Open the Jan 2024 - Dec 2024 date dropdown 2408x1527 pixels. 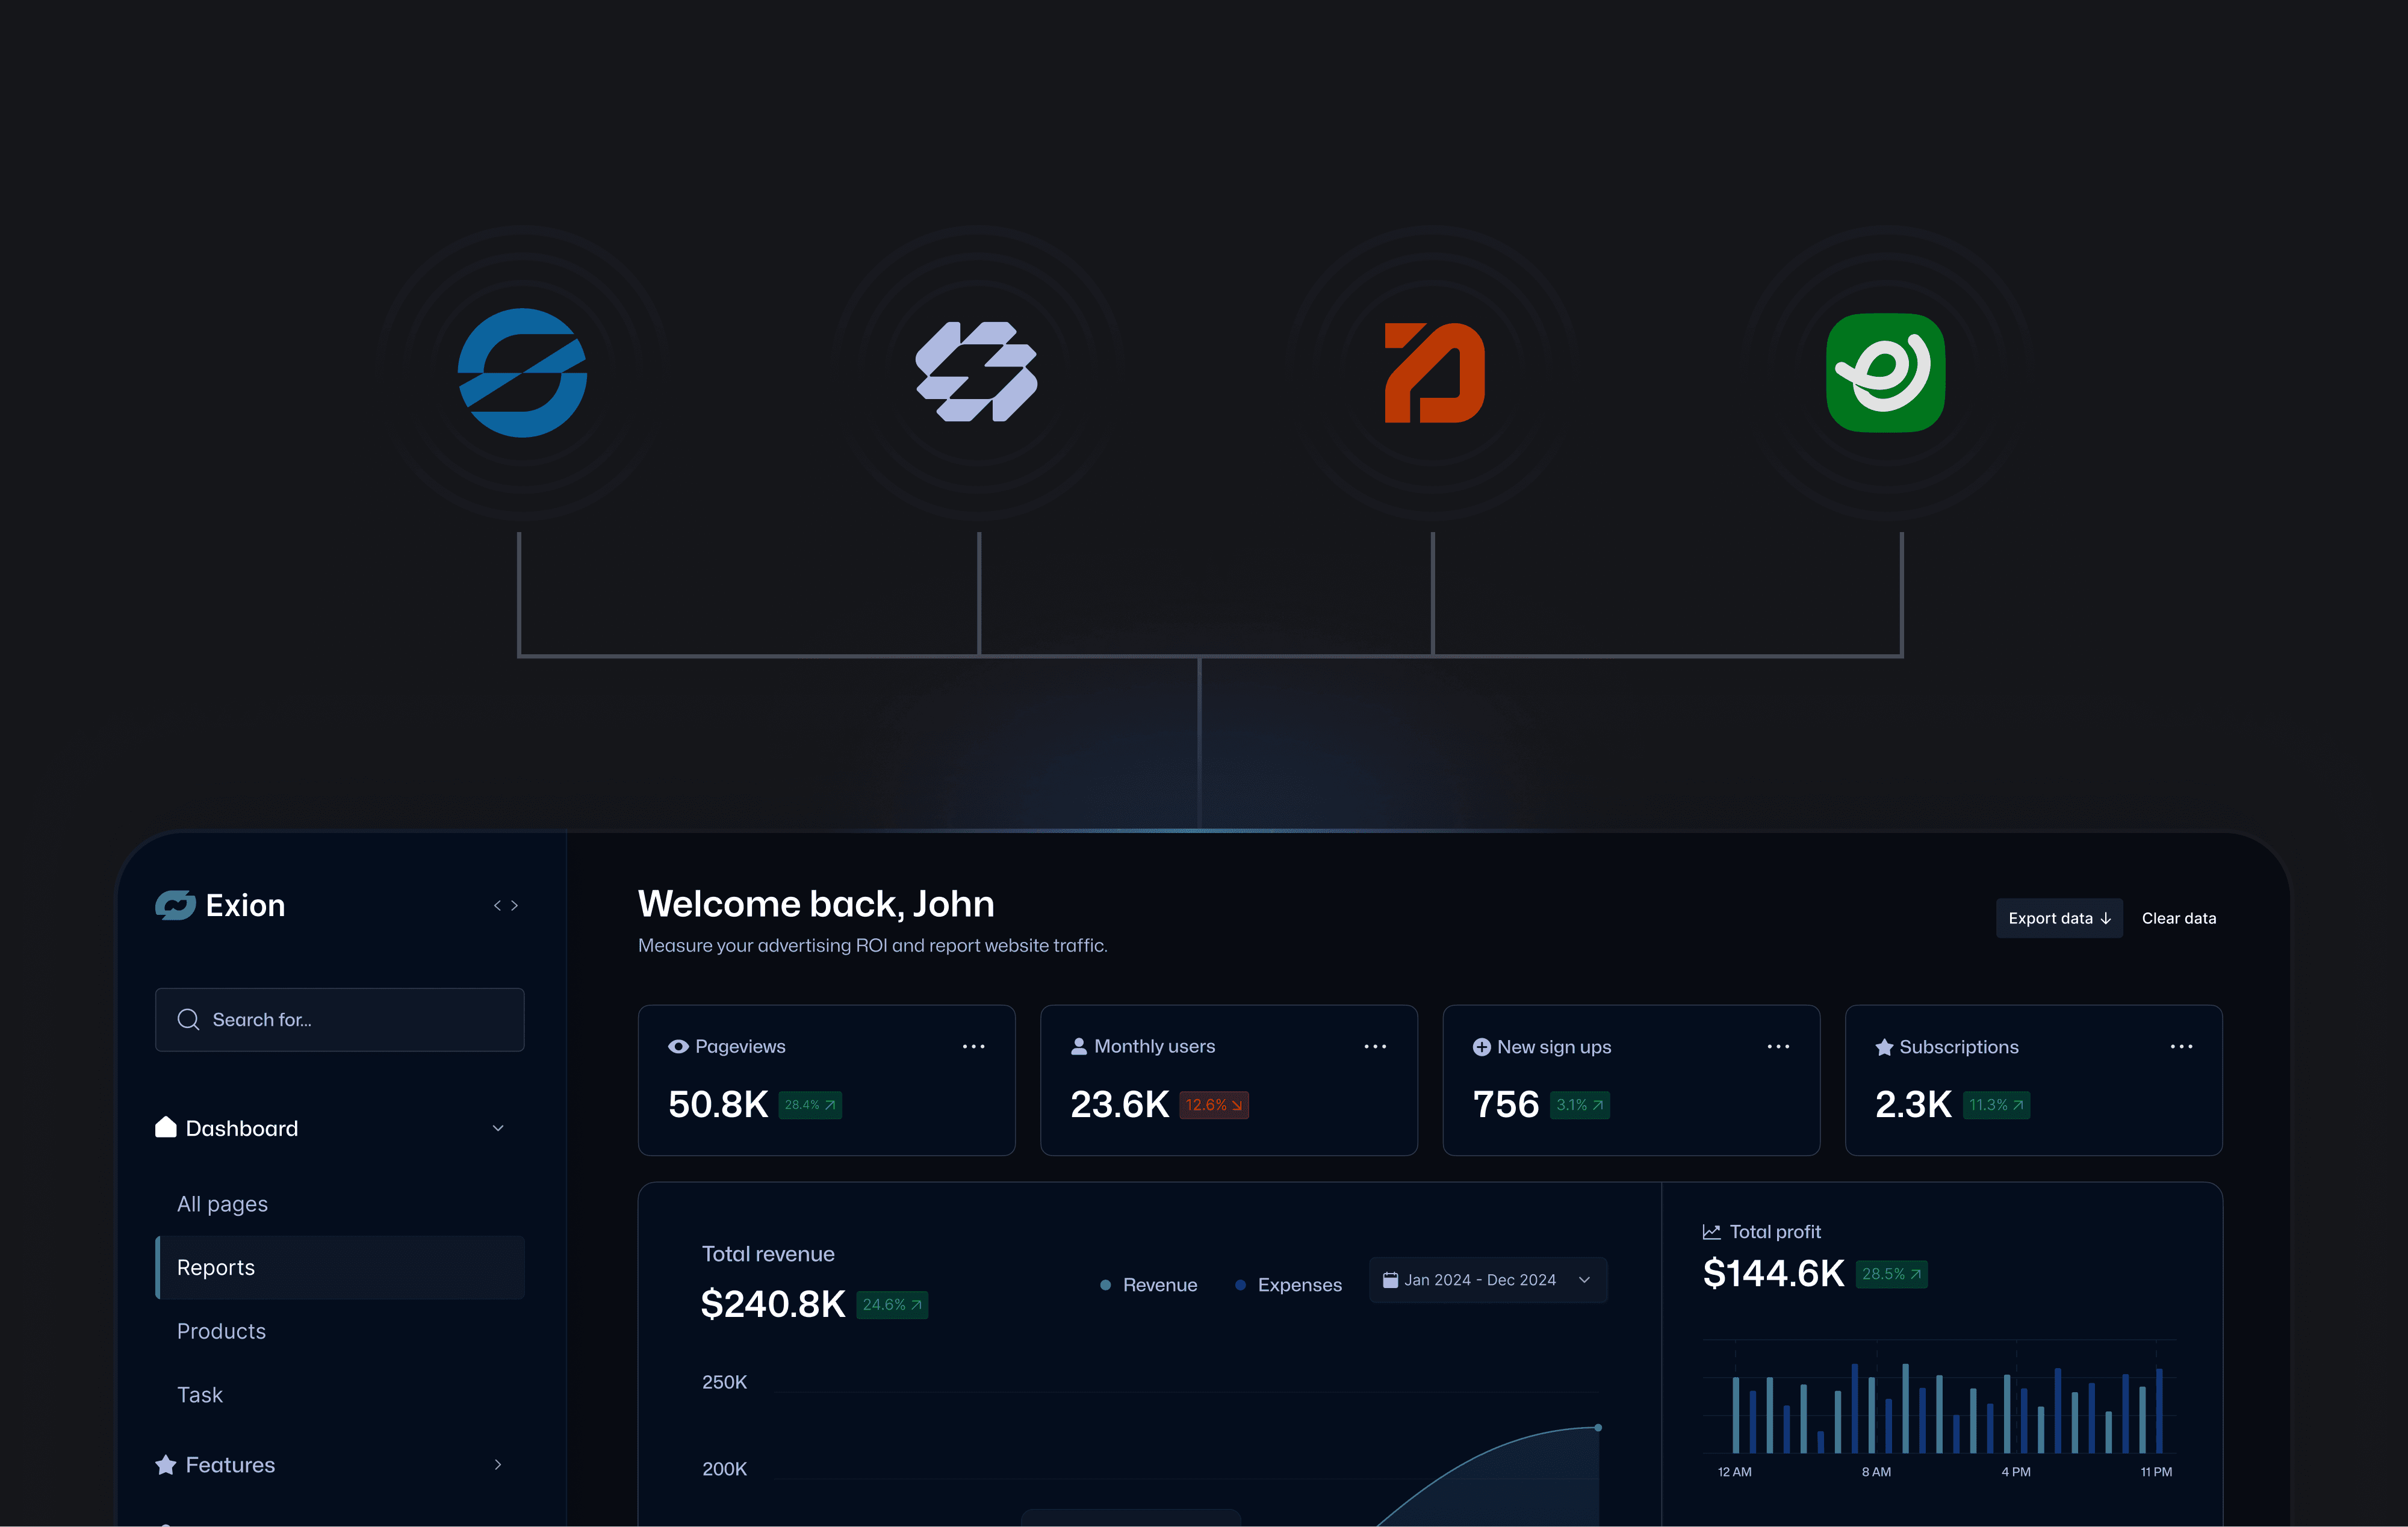pyautogui.click(x=1487, y=1280)
